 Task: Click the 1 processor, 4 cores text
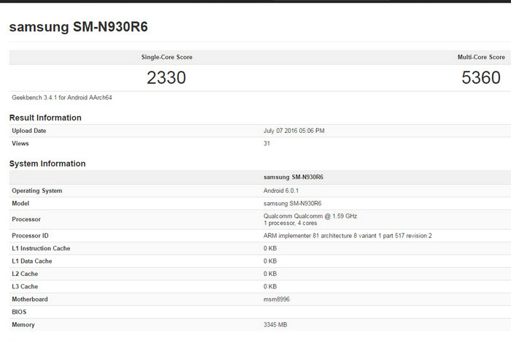(x=290, y=223)
